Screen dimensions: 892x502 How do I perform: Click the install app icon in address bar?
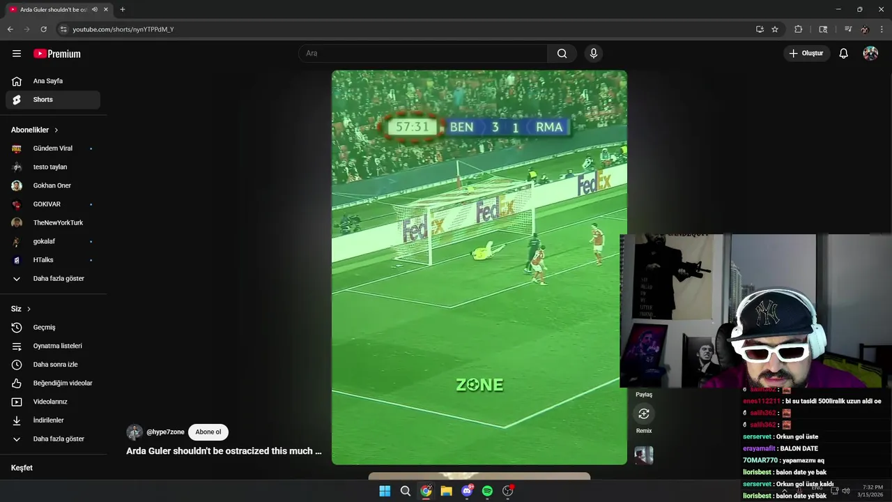click(x=760, y=29)
